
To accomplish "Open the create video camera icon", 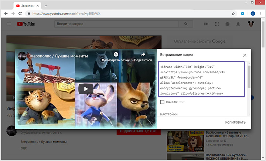I will pyautogui.click(x=206, y=24).
